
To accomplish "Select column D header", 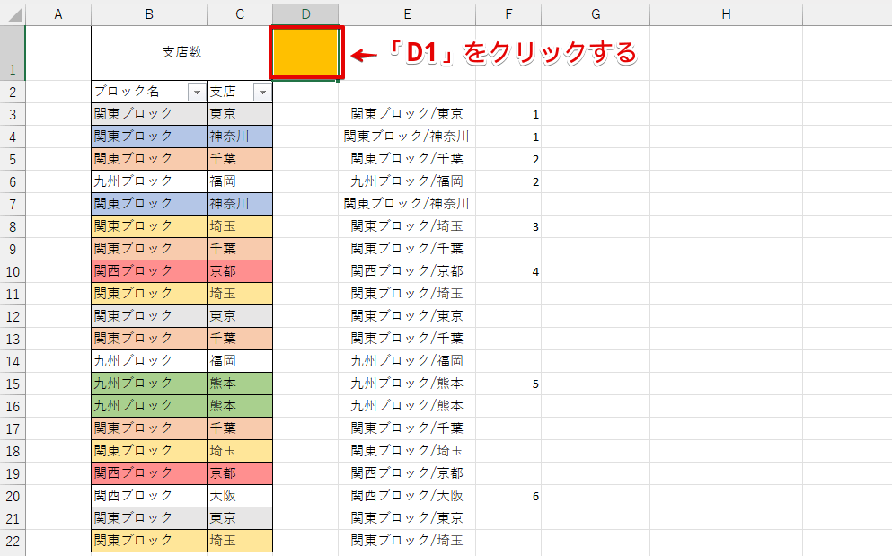I will 305,14.
